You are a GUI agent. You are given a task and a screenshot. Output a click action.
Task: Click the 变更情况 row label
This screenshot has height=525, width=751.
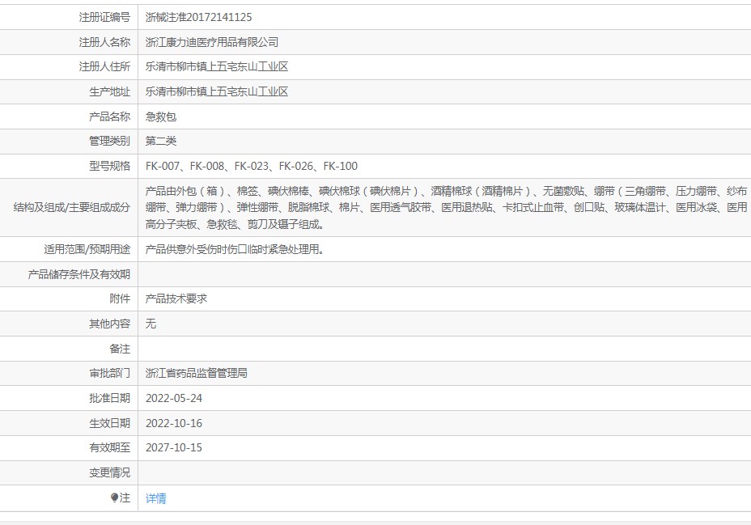(110, 473)
